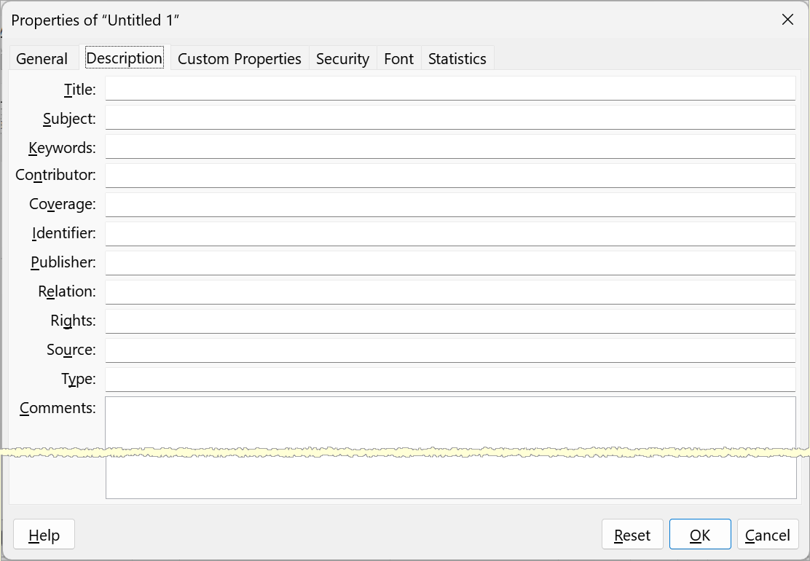
Task: Open the Custom Properties tab
Action: pos(239,59)
